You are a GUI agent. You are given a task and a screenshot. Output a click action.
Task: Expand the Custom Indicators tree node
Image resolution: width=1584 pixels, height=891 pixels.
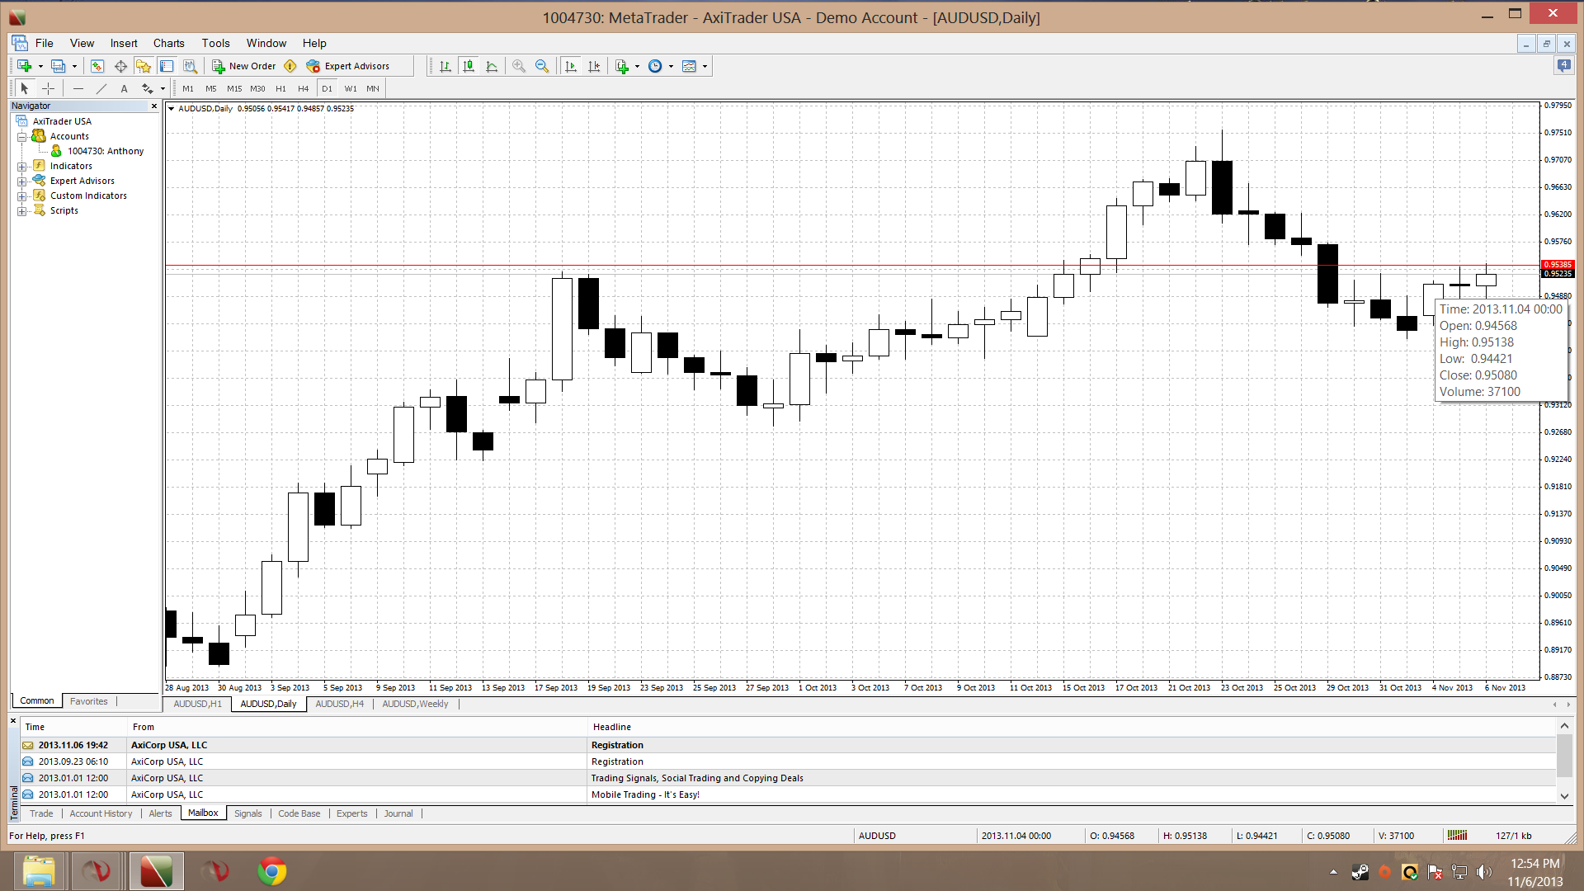(x=21, y=196)
